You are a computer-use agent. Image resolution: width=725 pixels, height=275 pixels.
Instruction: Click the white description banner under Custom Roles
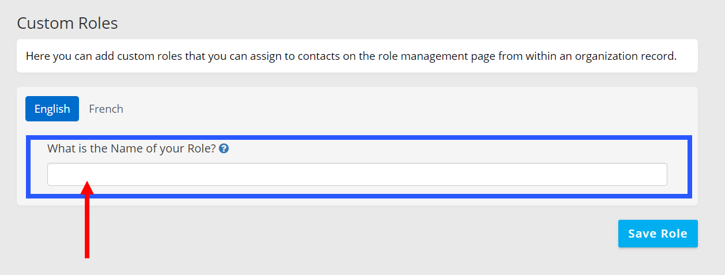click(357, 56)
